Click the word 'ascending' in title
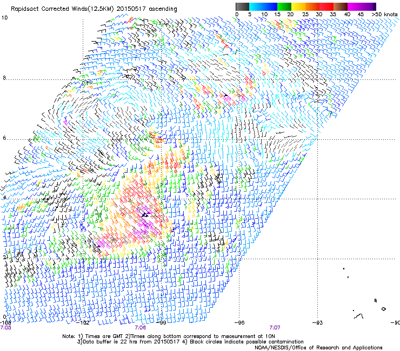The width and height of the screenshot is (400, 351). tap(163, 9)
